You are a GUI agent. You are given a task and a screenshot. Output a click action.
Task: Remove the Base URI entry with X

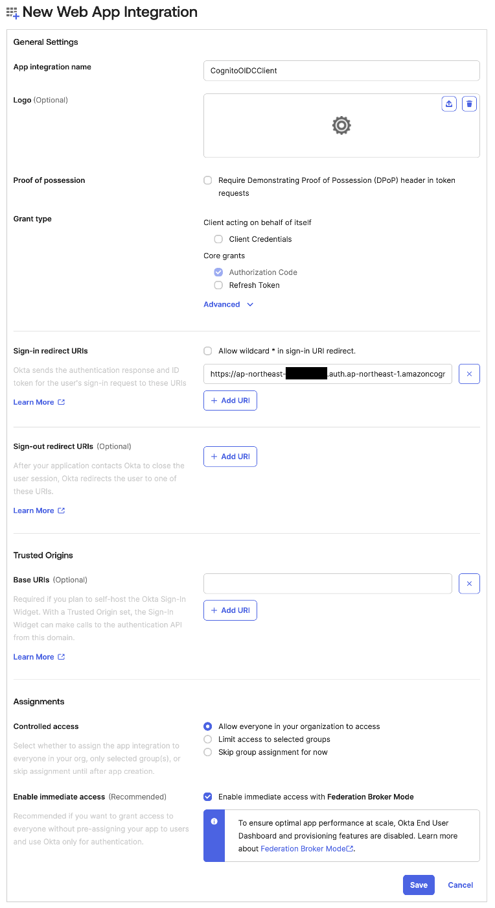click(469, 584)
